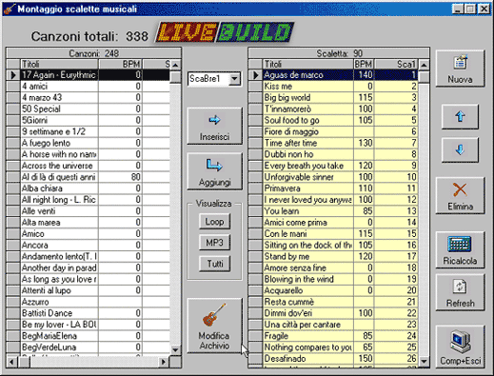
Task: Click the BPM column header in the Canzoni list
Action: pos(121,64)
